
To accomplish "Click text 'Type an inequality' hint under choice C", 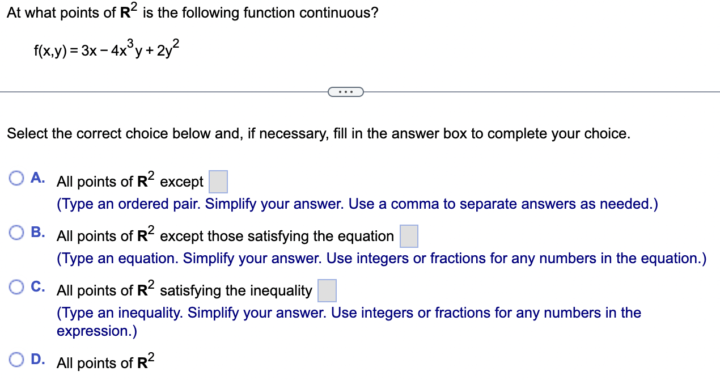I will coord(348,313).
